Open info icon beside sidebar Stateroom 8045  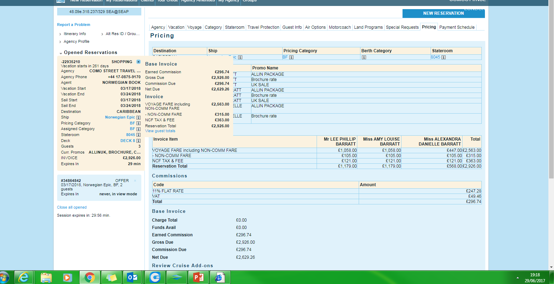tap(138, 135)
